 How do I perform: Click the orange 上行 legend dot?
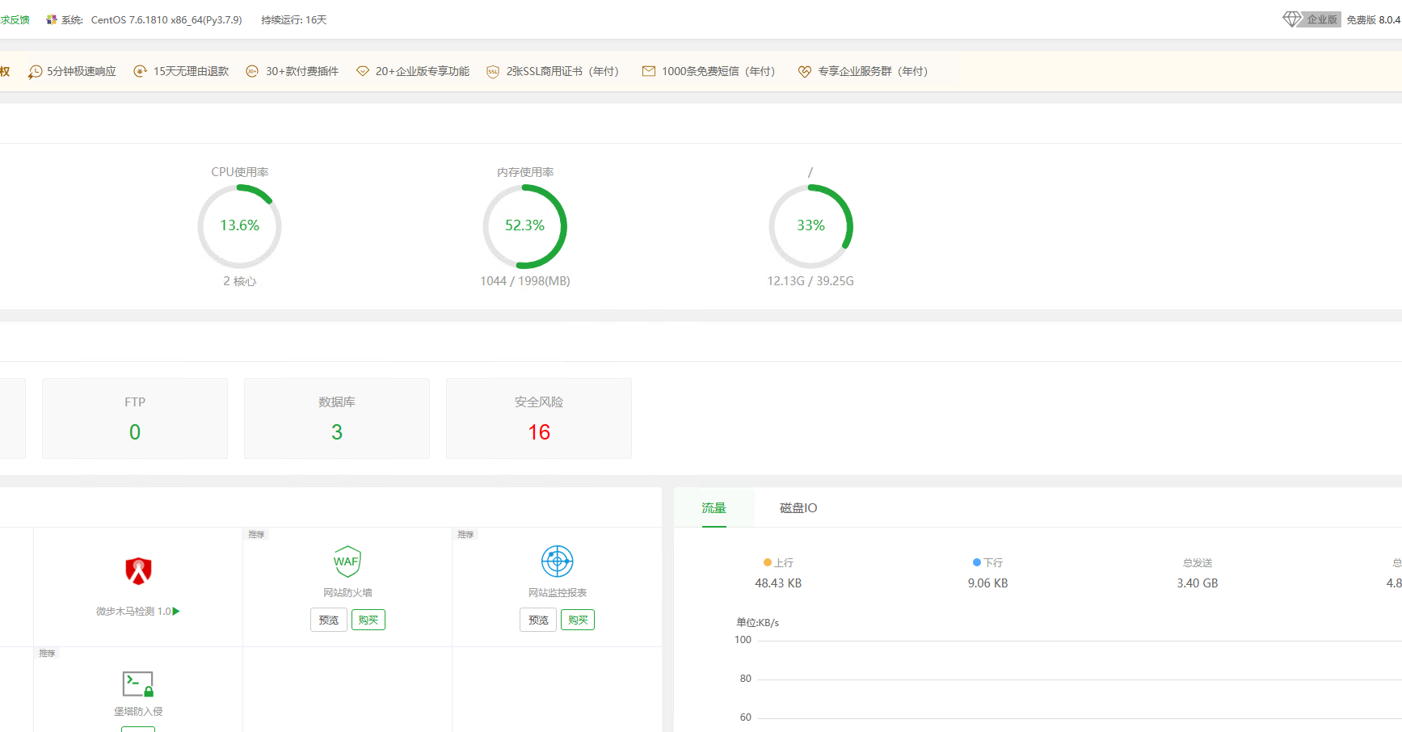768,562
